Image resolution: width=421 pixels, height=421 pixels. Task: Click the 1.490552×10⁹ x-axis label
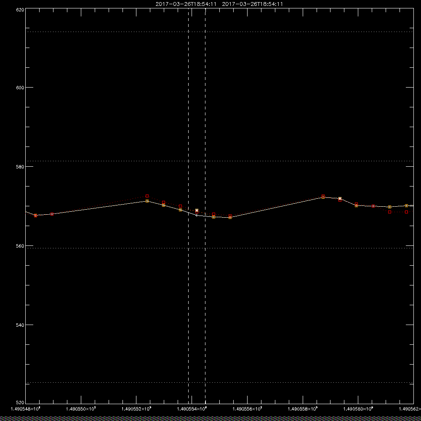137,409
